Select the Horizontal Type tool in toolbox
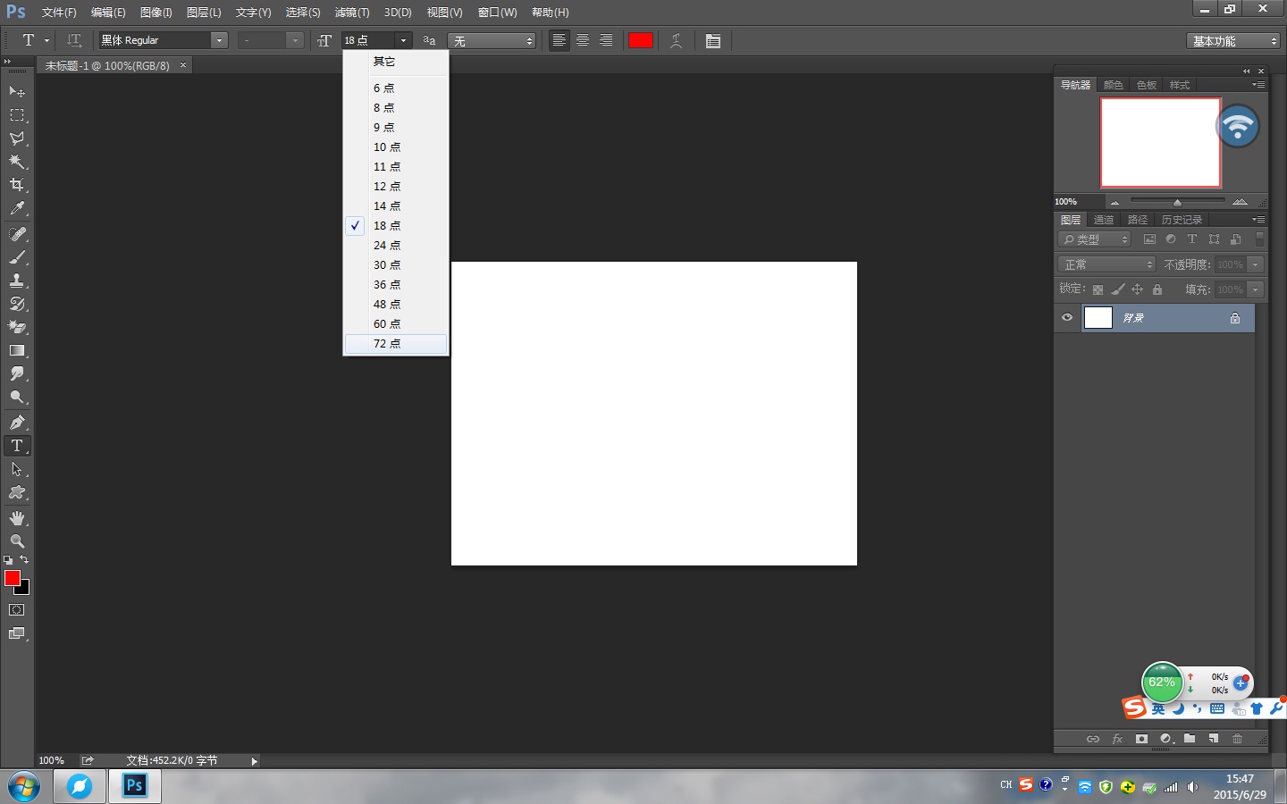The height and width of the screenshot is (804, 1287). tap(17, 446)
